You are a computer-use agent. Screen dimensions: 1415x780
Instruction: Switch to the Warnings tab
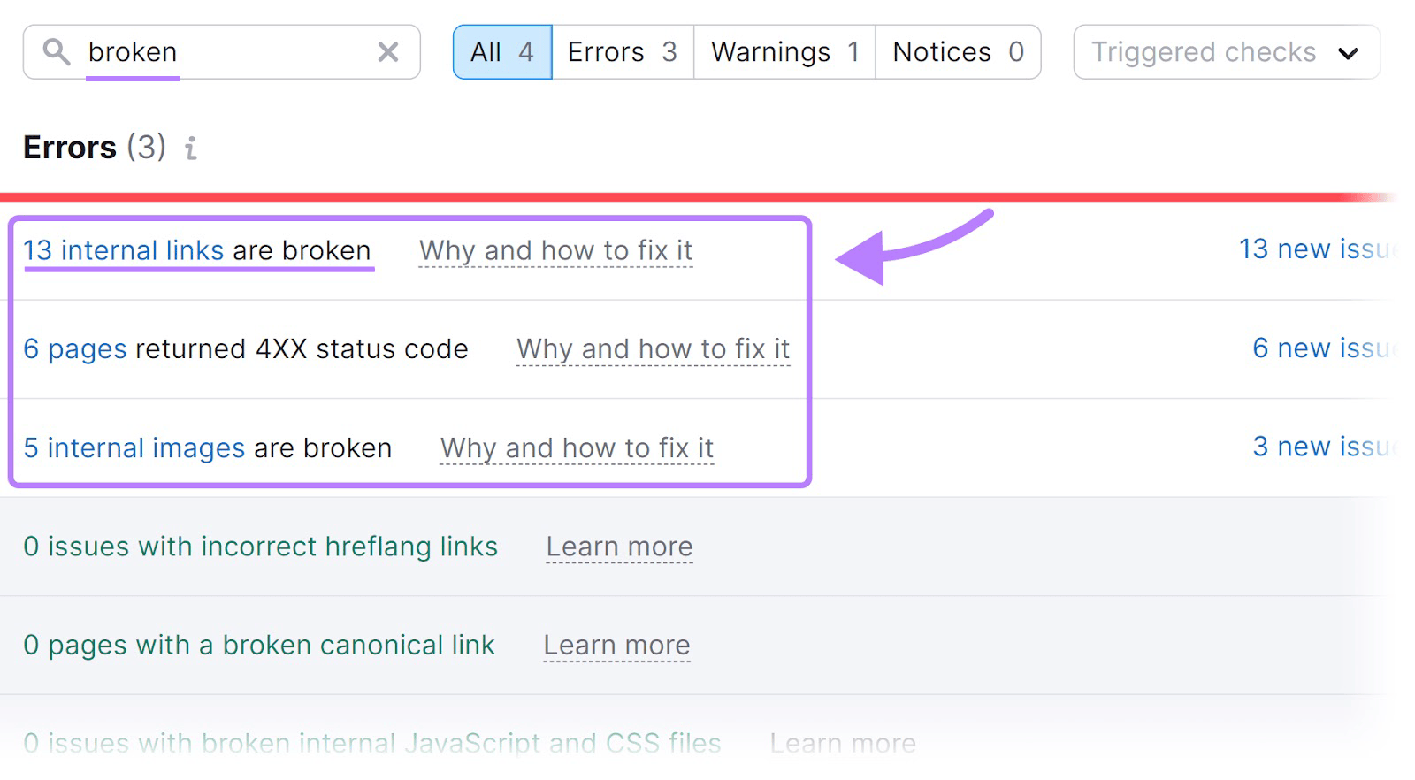coord(782,52)
